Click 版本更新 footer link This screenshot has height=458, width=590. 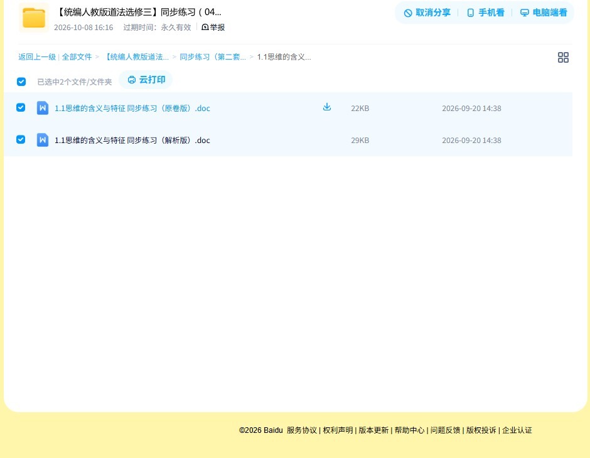tap(373, 430)
